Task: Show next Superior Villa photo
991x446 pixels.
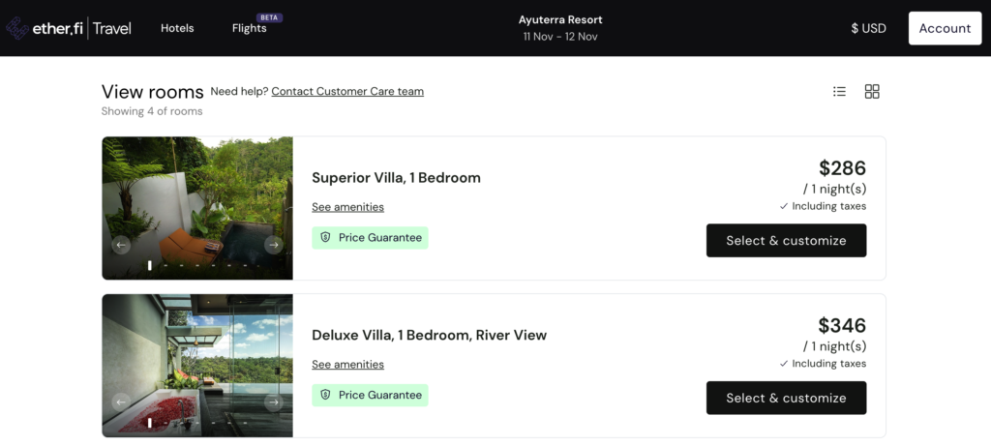Action: 273,245
